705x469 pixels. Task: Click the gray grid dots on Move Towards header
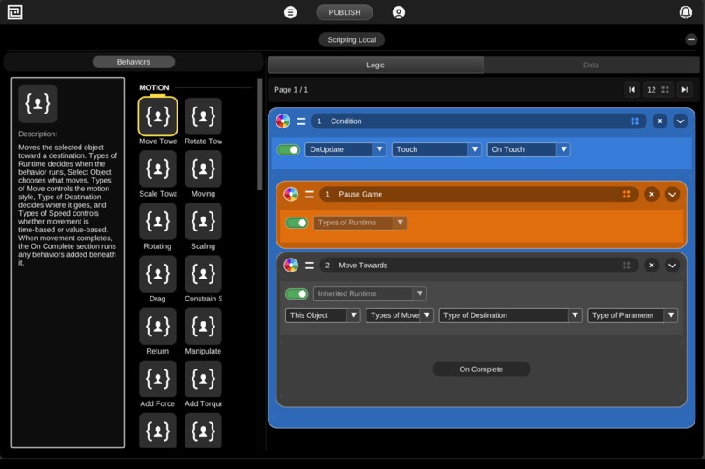[x=626, y=266]
